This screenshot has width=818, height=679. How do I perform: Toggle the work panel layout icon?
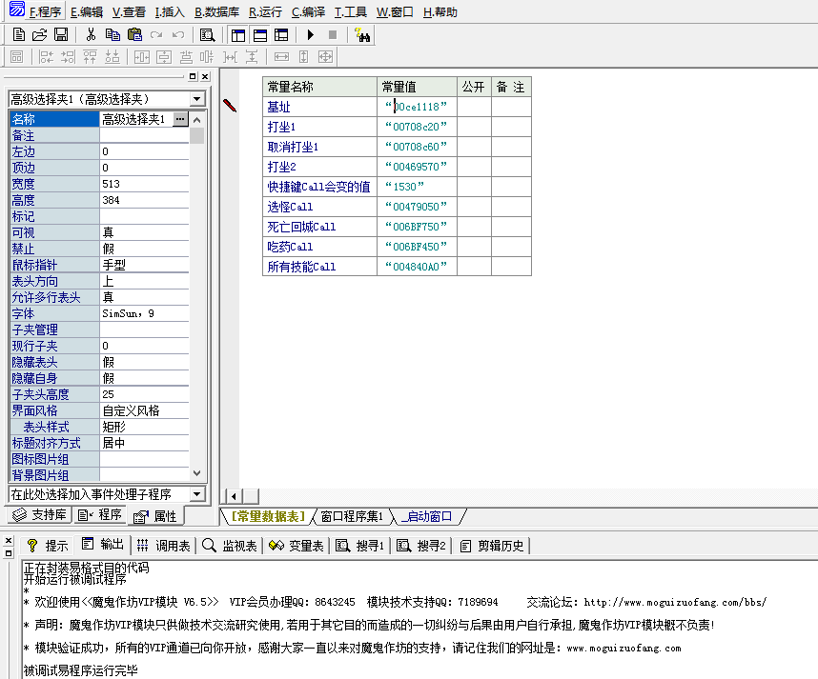(238, 35)
